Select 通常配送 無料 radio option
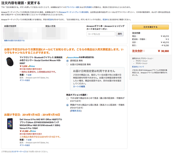This screenshot has height=153, width=173. click(x=67, y=61)
